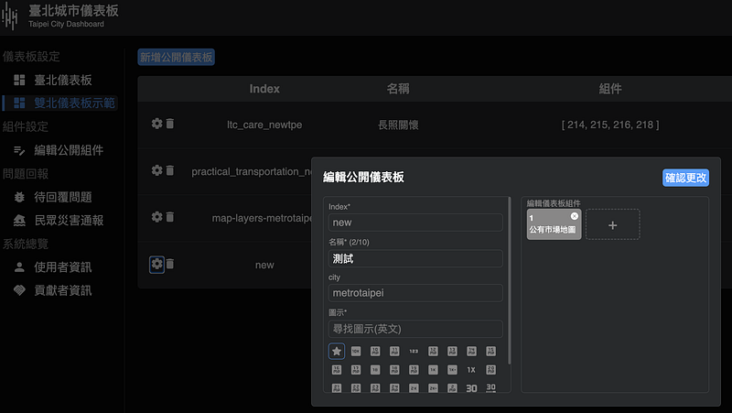
Task: Click the 長照關懷 name cell
Action: coord(398,125)
